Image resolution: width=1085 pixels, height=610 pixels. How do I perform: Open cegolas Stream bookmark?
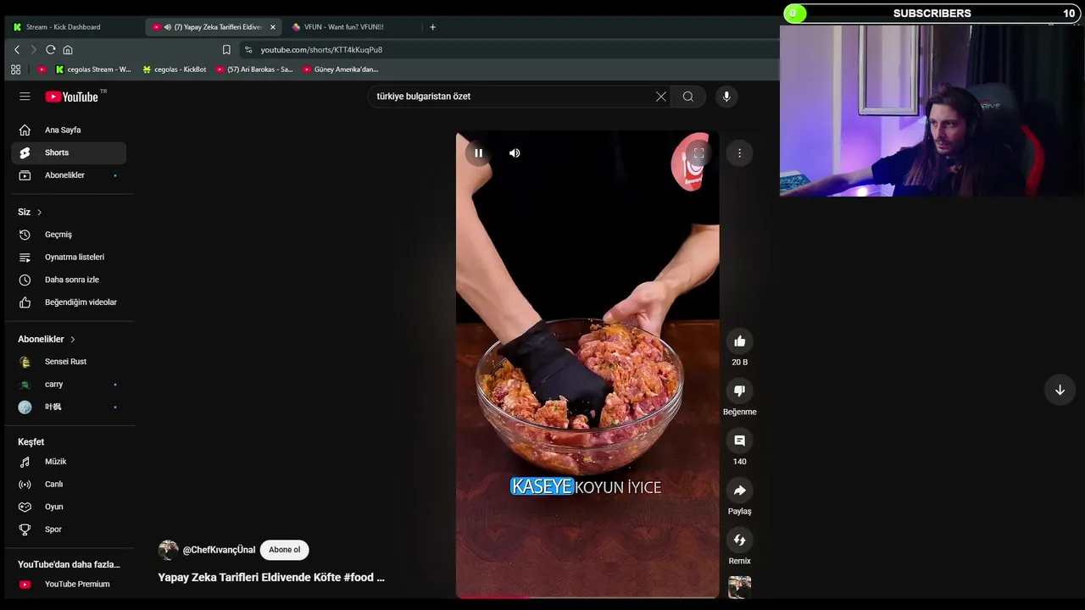93,69
